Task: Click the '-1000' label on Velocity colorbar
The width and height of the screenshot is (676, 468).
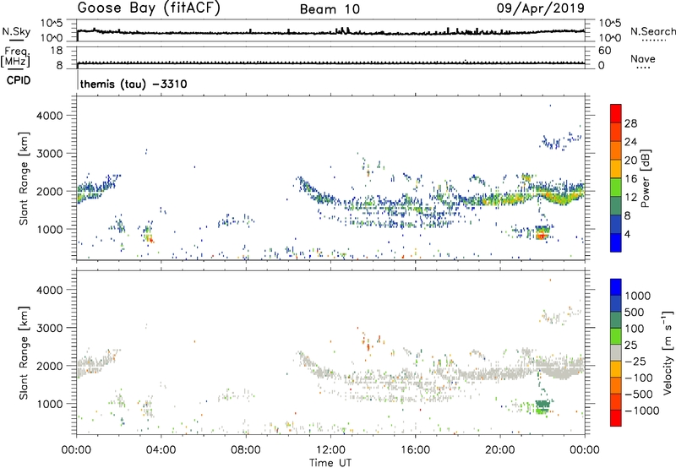Action: (x=642, y=411)
